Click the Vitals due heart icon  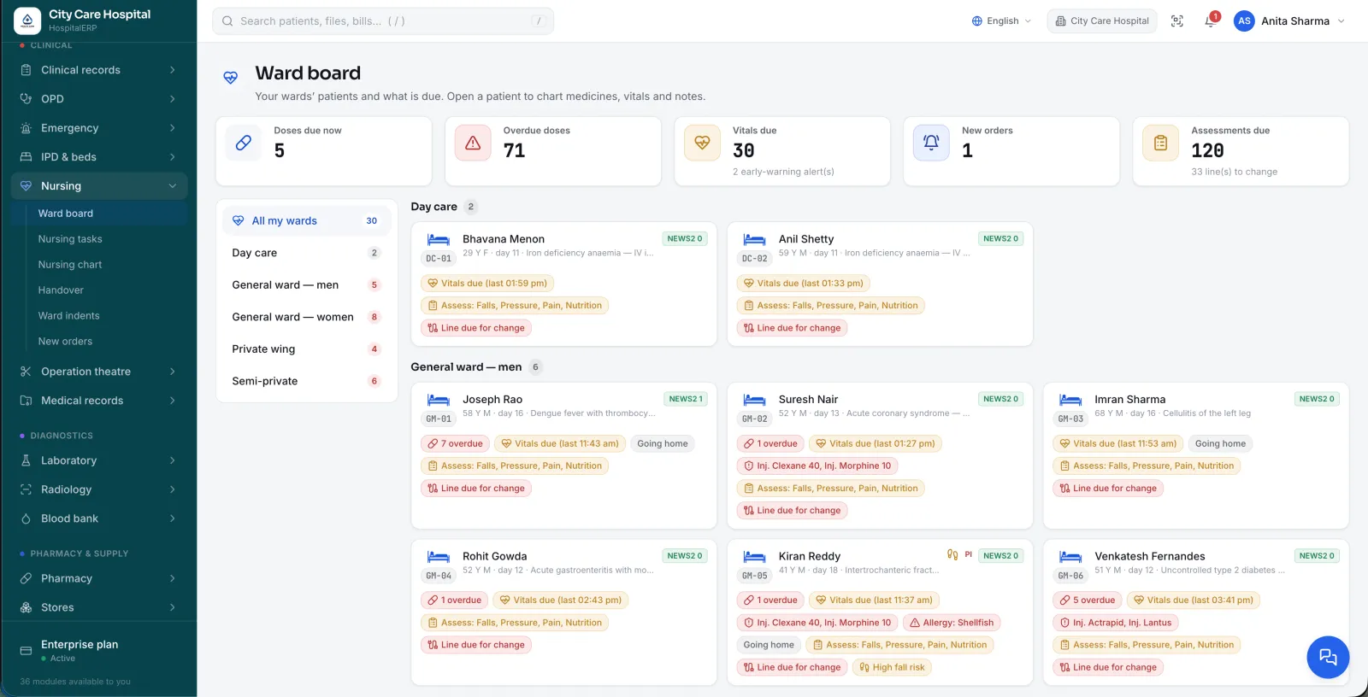coord(702,143)
